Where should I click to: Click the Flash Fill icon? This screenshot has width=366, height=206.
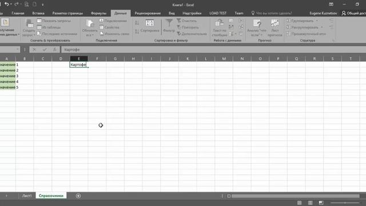point(231,21)
